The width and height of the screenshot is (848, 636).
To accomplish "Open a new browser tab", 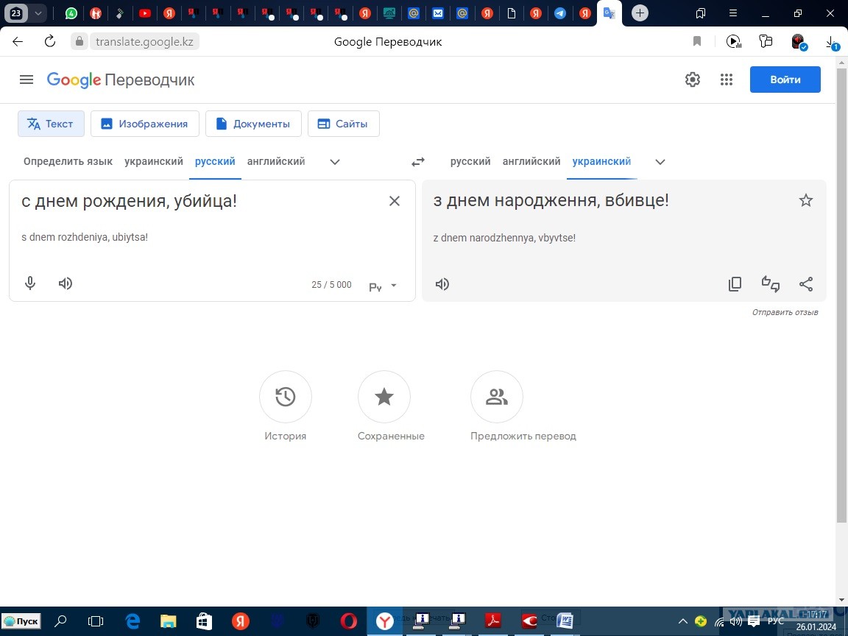I will [x=640, y=13].
